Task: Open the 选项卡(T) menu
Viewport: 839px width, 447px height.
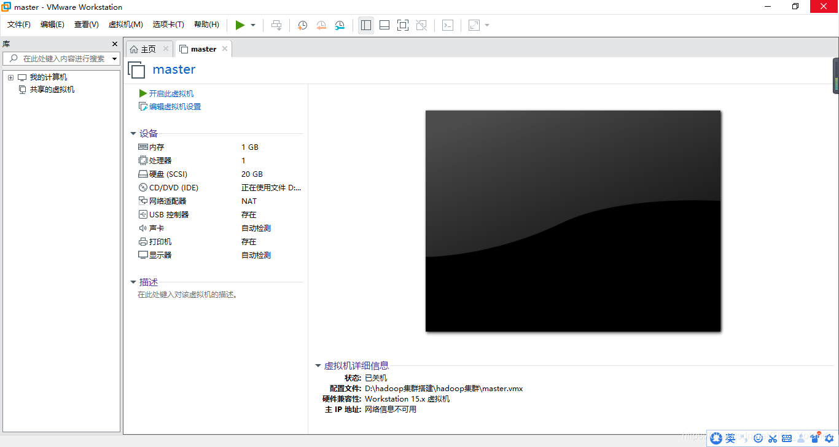Action: coord(168,25)
